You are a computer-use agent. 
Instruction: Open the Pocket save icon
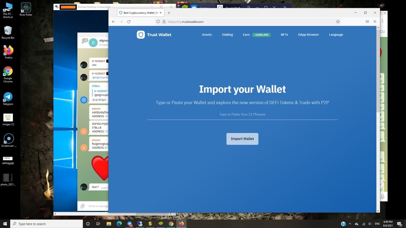pos(367,22)
